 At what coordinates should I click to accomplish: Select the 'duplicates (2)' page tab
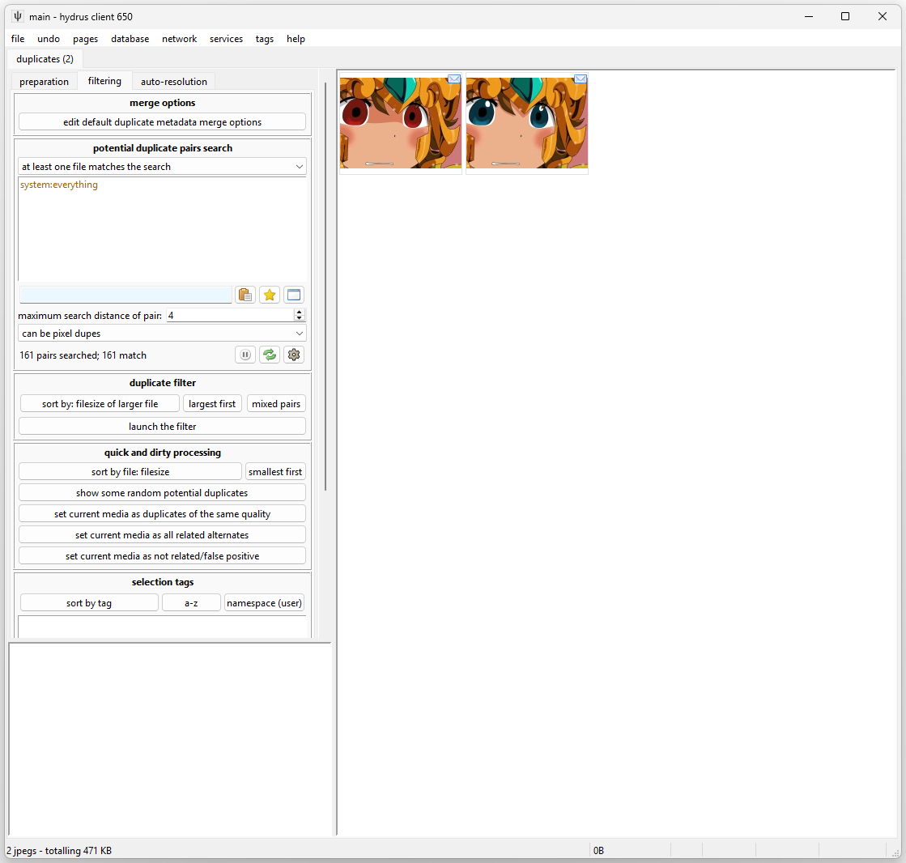[x=45, y=59]
